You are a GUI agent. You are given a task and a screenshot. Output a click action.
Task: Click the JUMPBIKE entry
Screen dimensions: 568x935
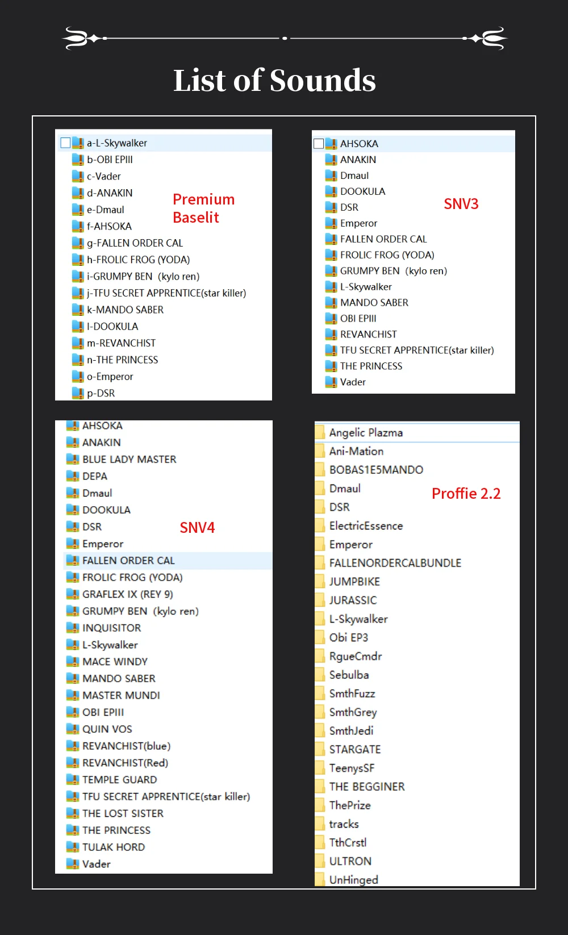point(354,582)
